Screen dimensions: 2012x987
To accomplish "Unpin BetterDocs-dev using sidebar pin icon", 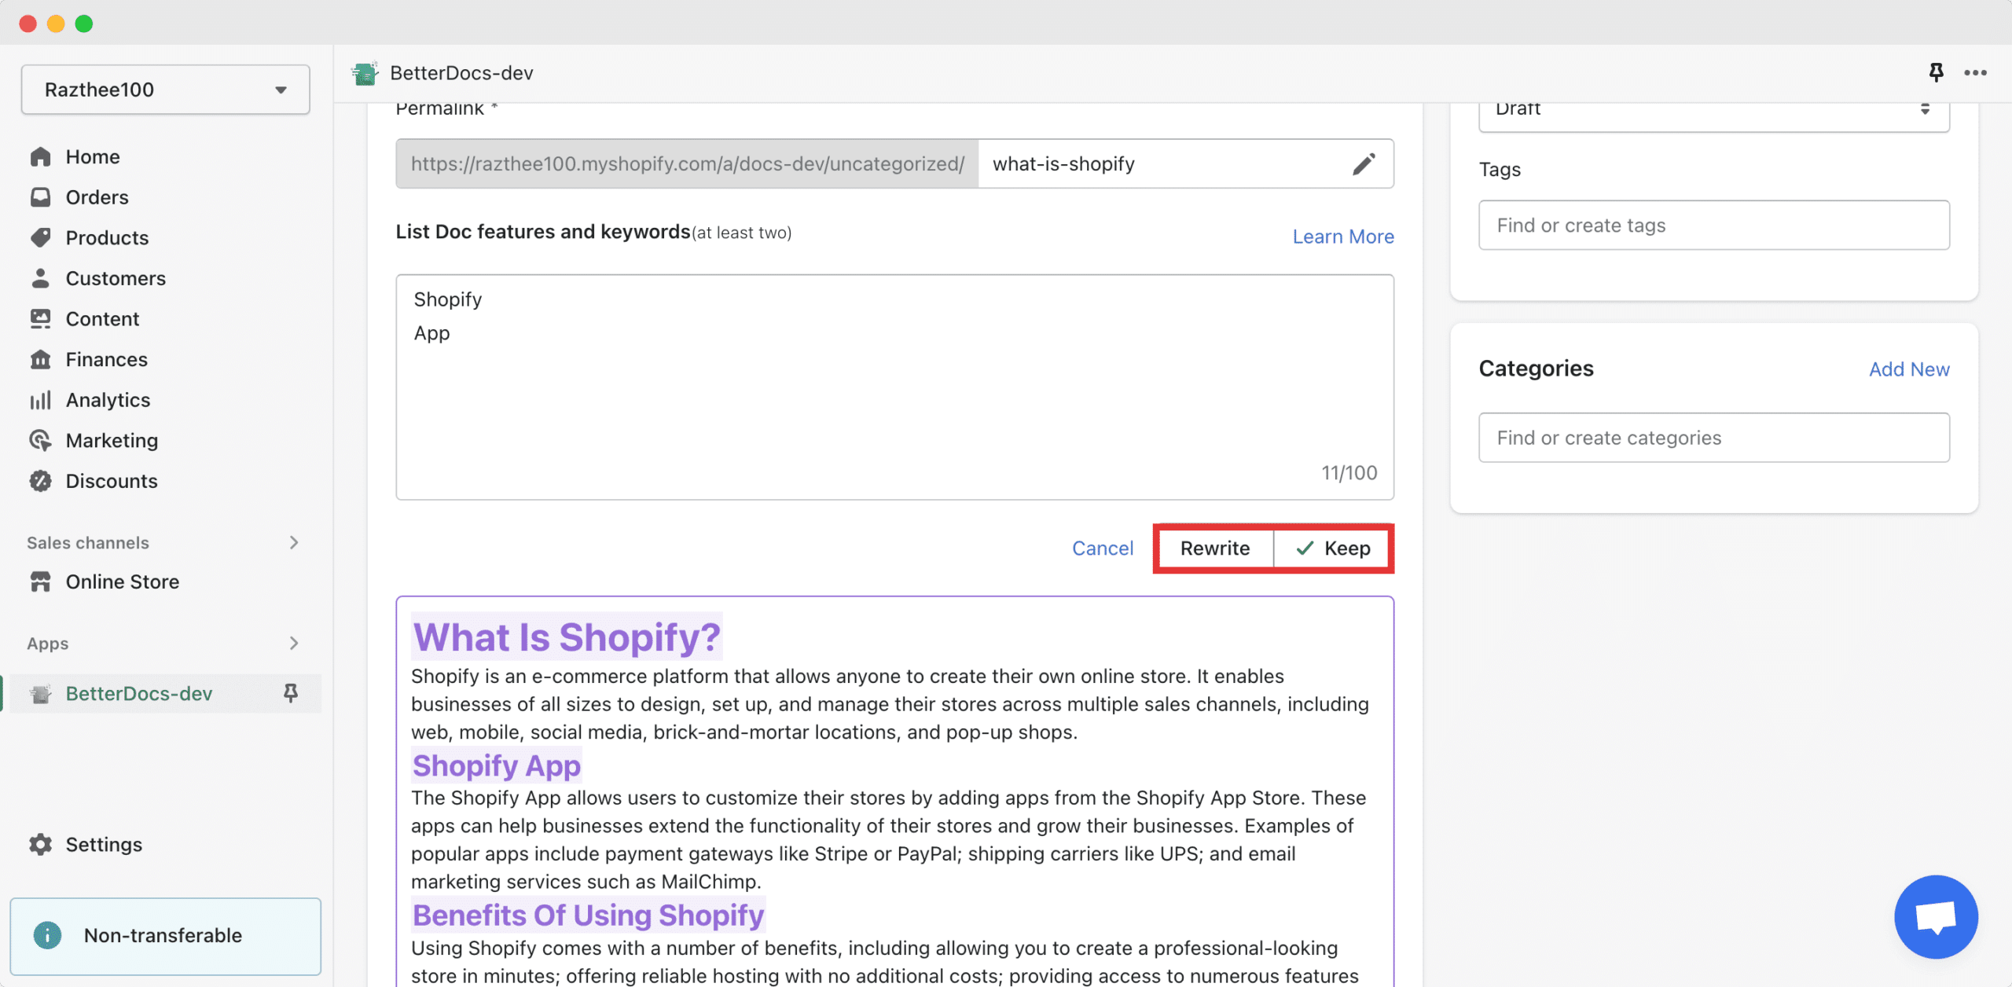I will click(290, 693).
